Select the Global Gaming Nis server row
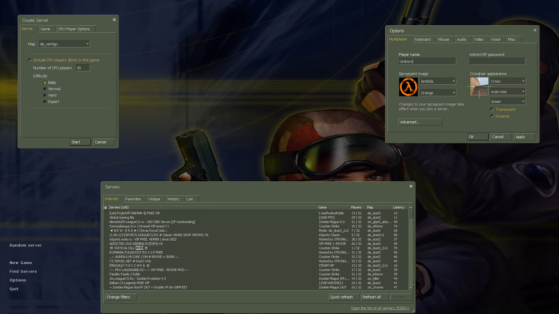This screenshot has height=314, width=559. [255, 218]
